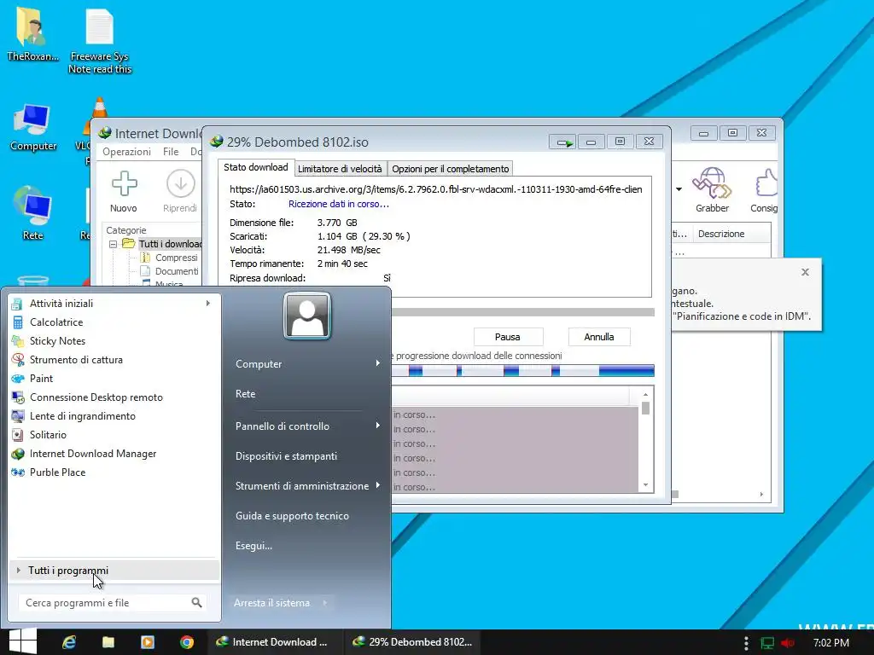The width and height of the screenshot is (874, 655).
Task: Open shutdown options arrow beside Arresta il sistema
Action: [325, 603]
